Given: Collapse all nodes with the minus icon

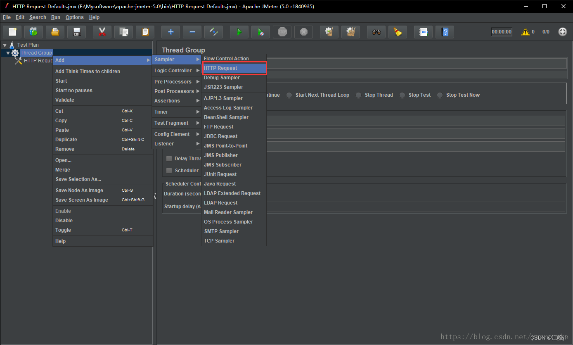Looking at the screenshot, I should click(x=192, y=32).
